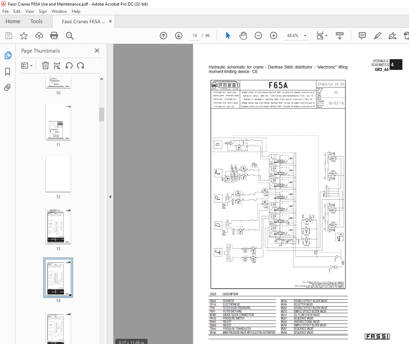Select the Comment tool icon

click(362, 36)
